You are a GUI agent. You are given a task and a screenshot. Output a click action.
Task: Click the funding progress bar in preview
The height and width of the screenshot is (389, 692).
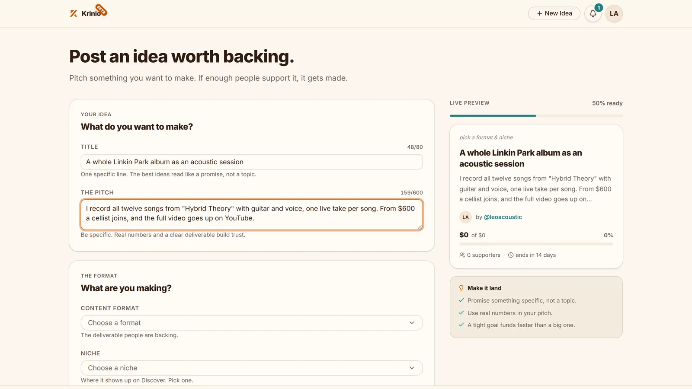(x=536, y=244)
